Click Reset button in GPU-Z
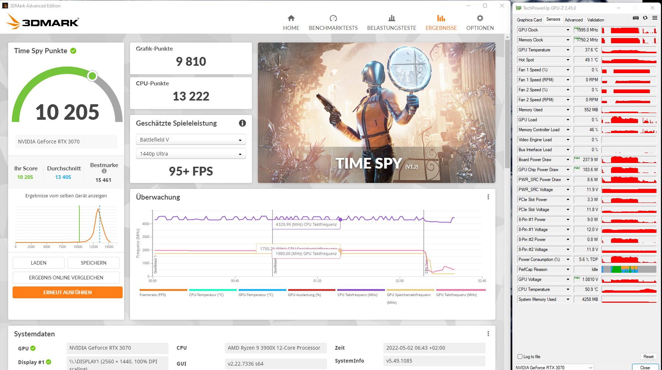The width and height of the screenshot is (662, 370). pyautogui.click(x=648, y=357)
